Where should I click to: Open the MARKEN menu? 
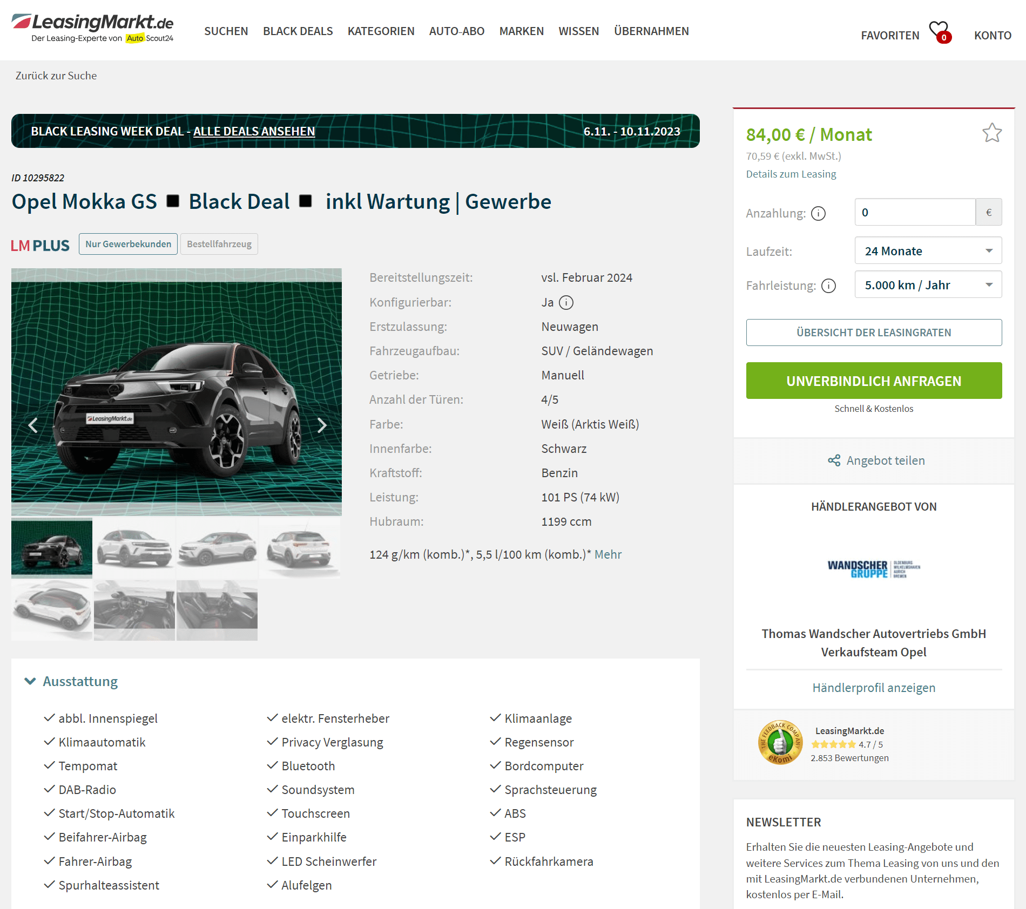point(522,31)
